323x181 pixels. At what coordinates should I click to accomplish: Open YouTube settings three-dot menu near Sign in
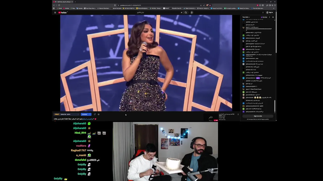coord(263,13)
